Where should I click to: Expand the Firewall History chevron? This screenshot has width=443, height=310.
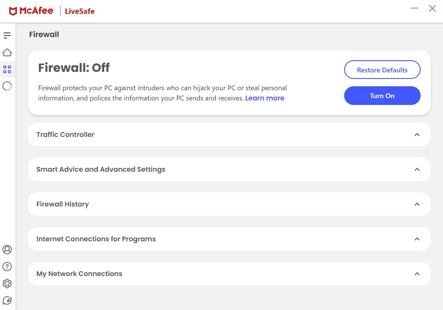click(417, 204)
